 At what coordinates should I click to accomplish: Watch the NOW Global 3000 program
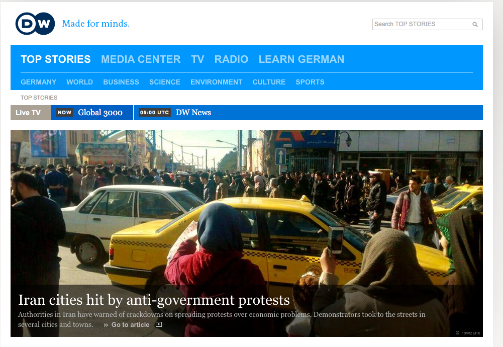point(92,113)
